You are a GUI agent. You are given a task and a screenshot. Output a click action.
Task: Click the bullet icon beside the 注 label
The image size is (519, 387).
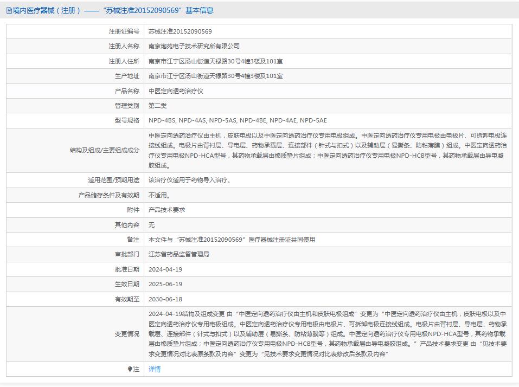[x=130, y=369]
